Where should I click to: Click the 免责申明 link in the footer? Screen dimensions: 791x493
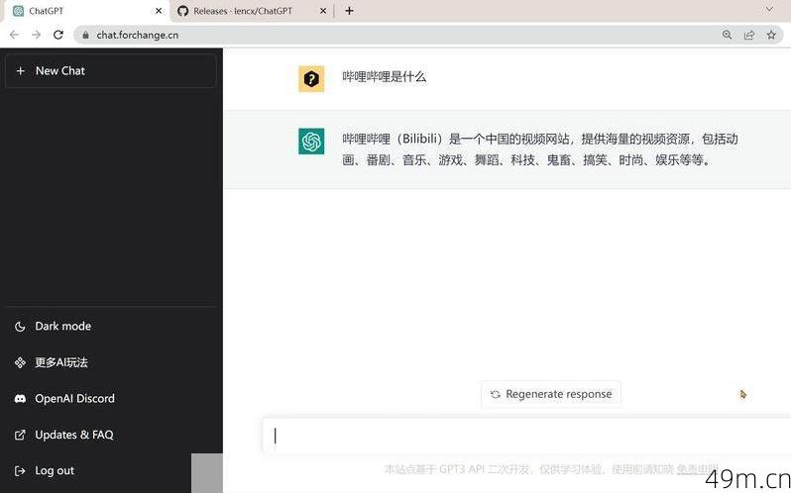(x=697, y=469)
